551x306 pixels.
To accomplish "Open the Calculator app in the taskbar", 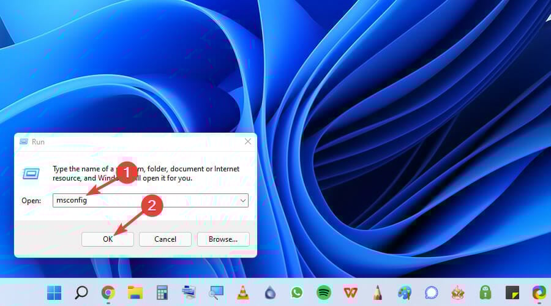I will 162,293.
